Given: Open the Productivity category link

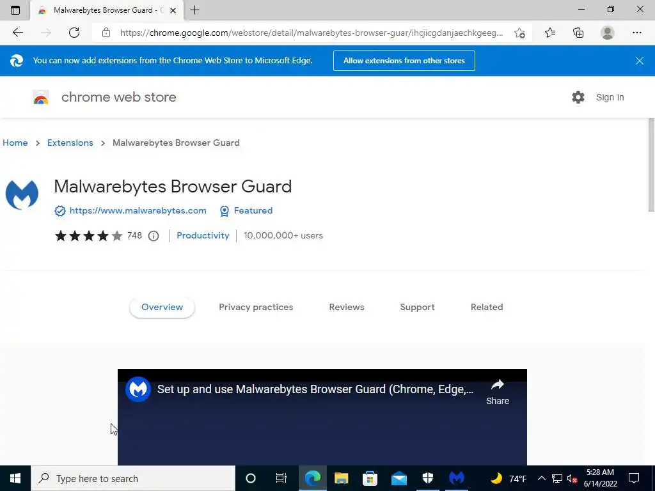Looking at the screenshot, I should (x=203, y=235).
